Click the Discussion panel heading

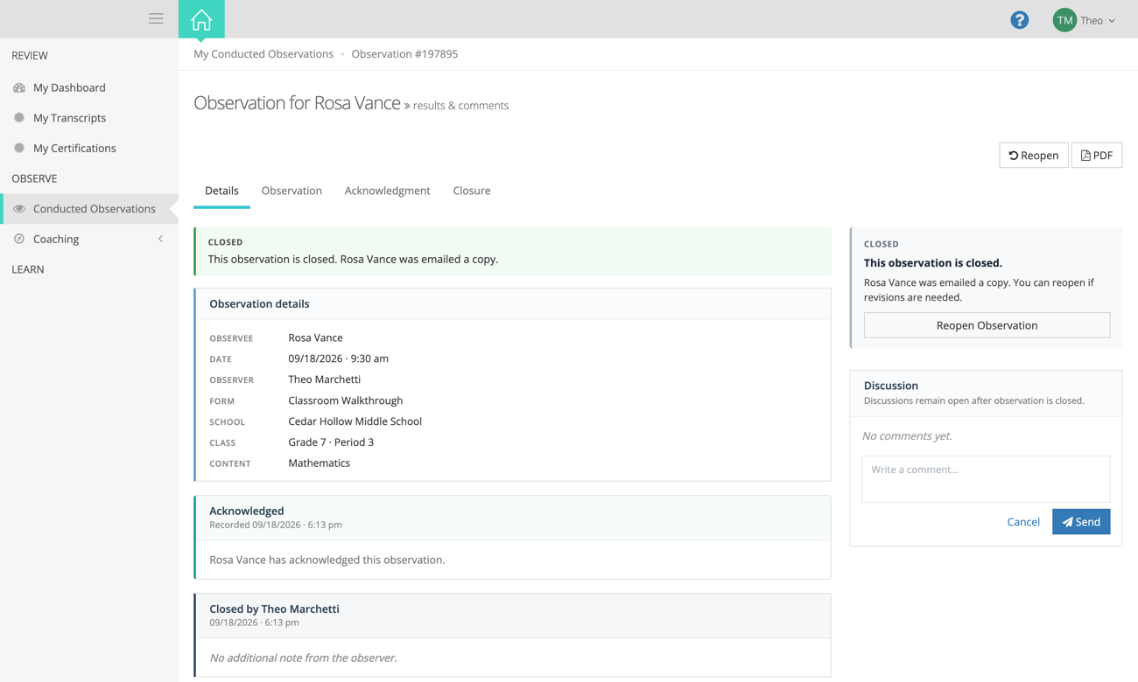click(891, 386)
